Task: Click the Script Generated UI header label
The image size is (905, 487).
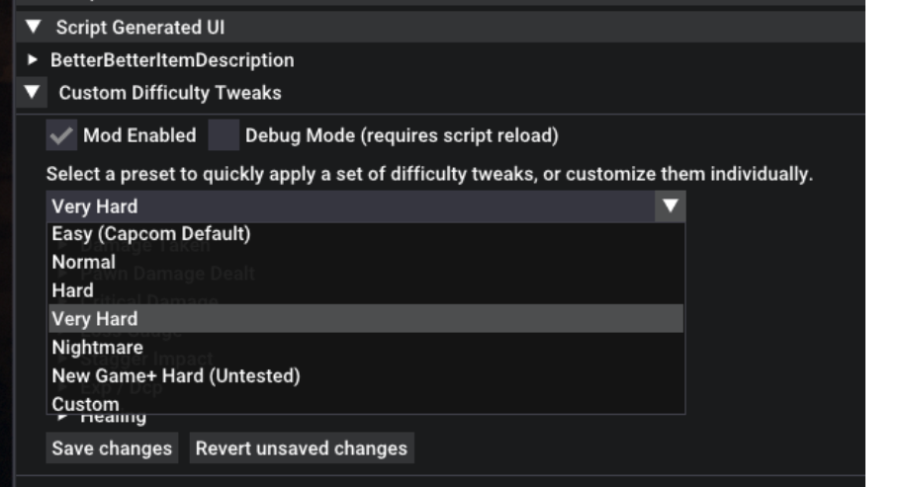Action: [139, 28]
